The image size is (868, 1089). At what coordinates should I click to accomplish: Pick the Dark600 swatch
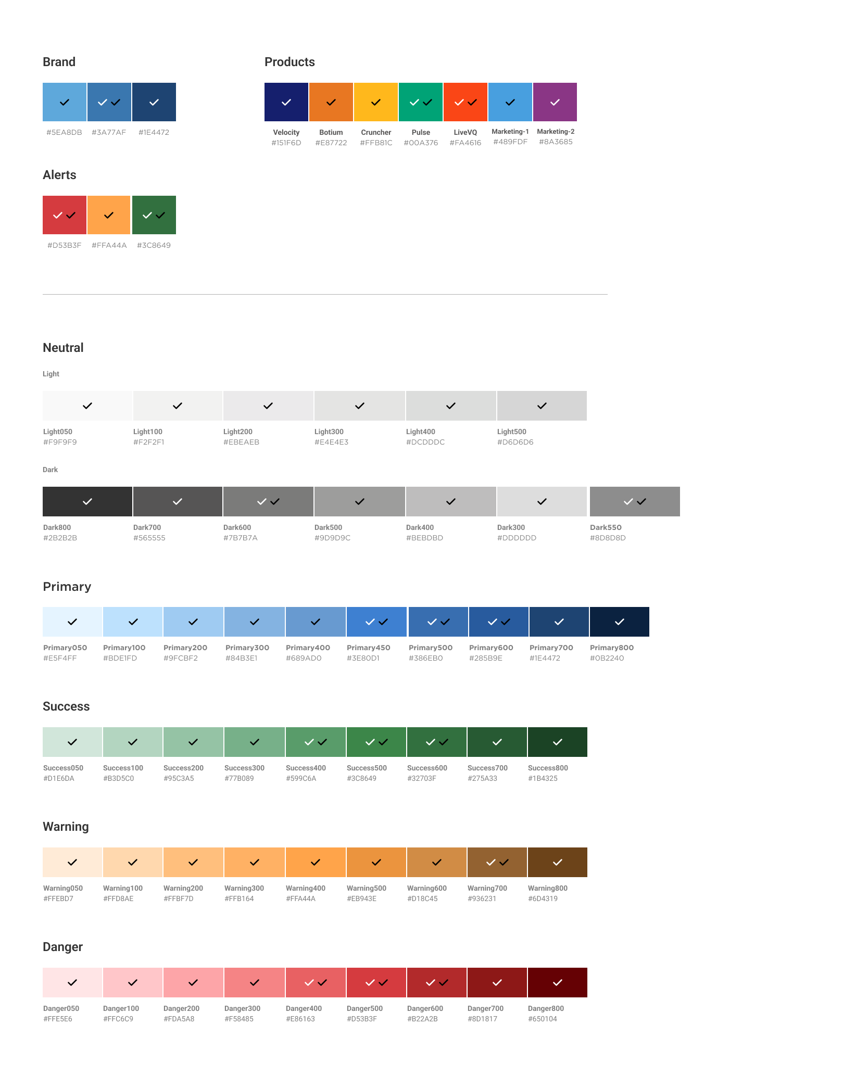[x=268, y=501]
